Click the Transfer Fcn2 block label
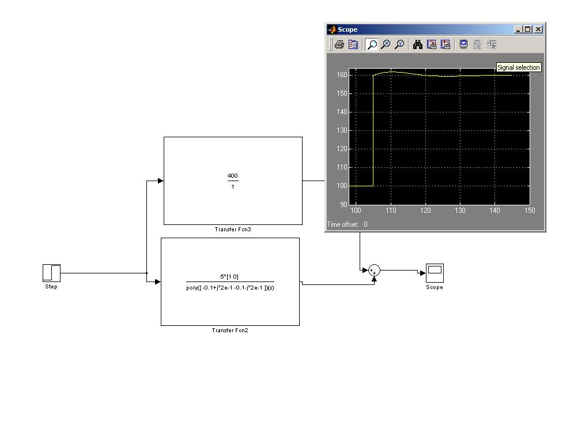Screen dimensions: 574x428 pyautogui.click(x=230, y=330)
